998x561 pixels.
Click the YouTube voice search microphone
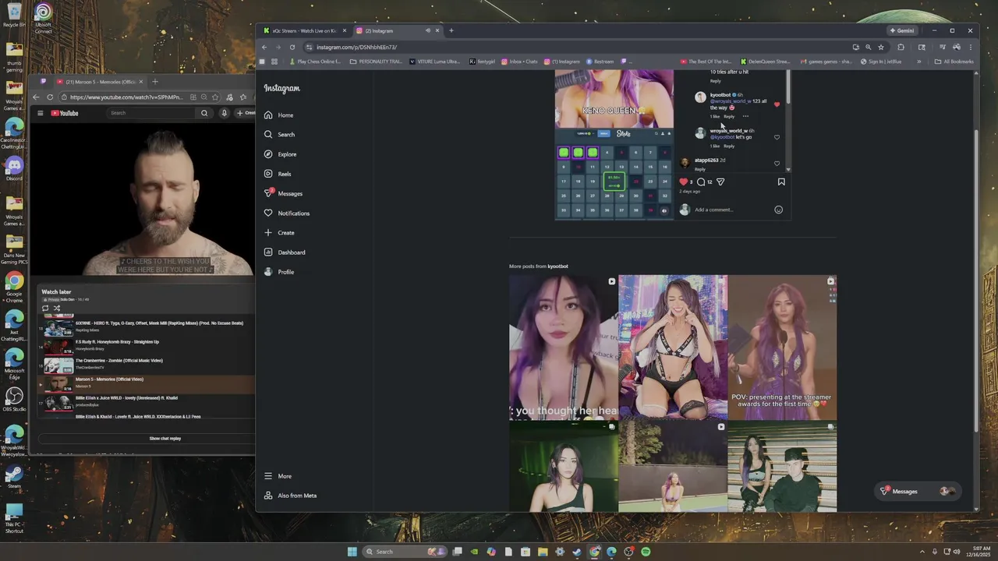224,113
